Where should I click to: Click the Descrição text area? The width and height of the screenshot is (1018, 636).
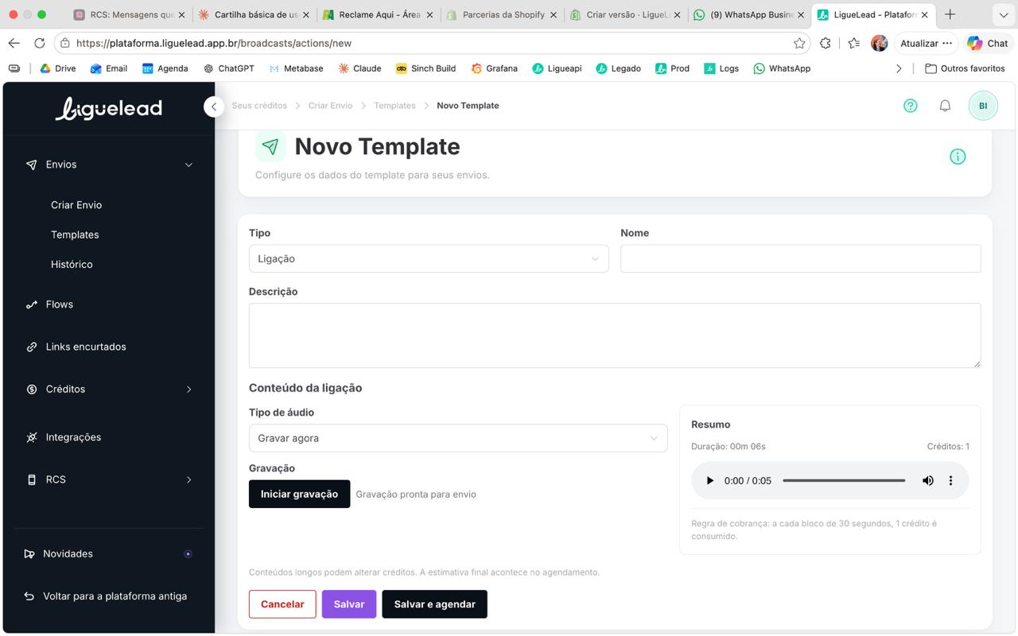tap(615, 335)
